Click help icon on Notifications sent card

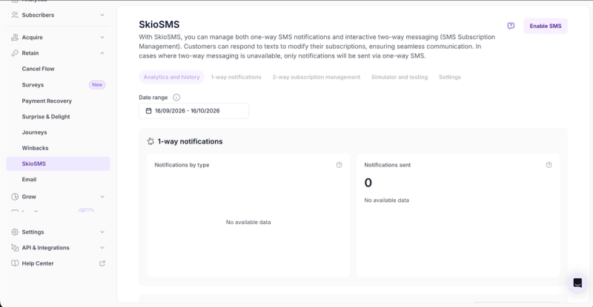tap(549, 165)
